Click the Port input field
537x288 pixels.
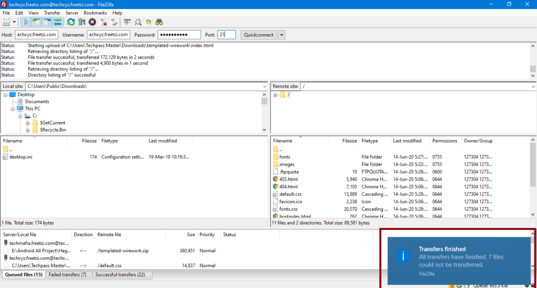227,35
